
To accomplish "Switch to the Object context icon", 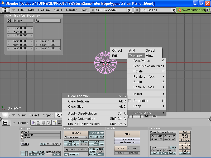I will point(49,123).
